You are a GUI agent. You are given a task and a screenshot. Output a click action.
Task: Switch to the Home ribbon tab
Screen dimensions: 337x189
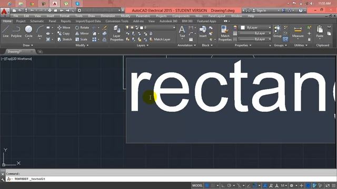point(7,21)
